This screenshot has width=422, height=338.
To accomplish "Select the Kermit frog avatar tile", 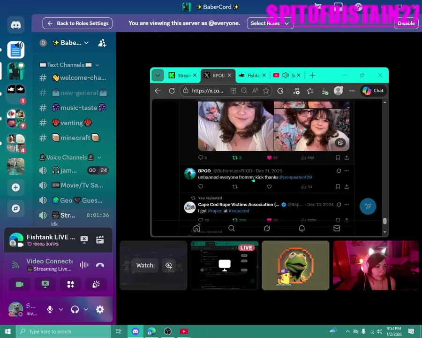I will pyautogui.click(x=295, y=266).
